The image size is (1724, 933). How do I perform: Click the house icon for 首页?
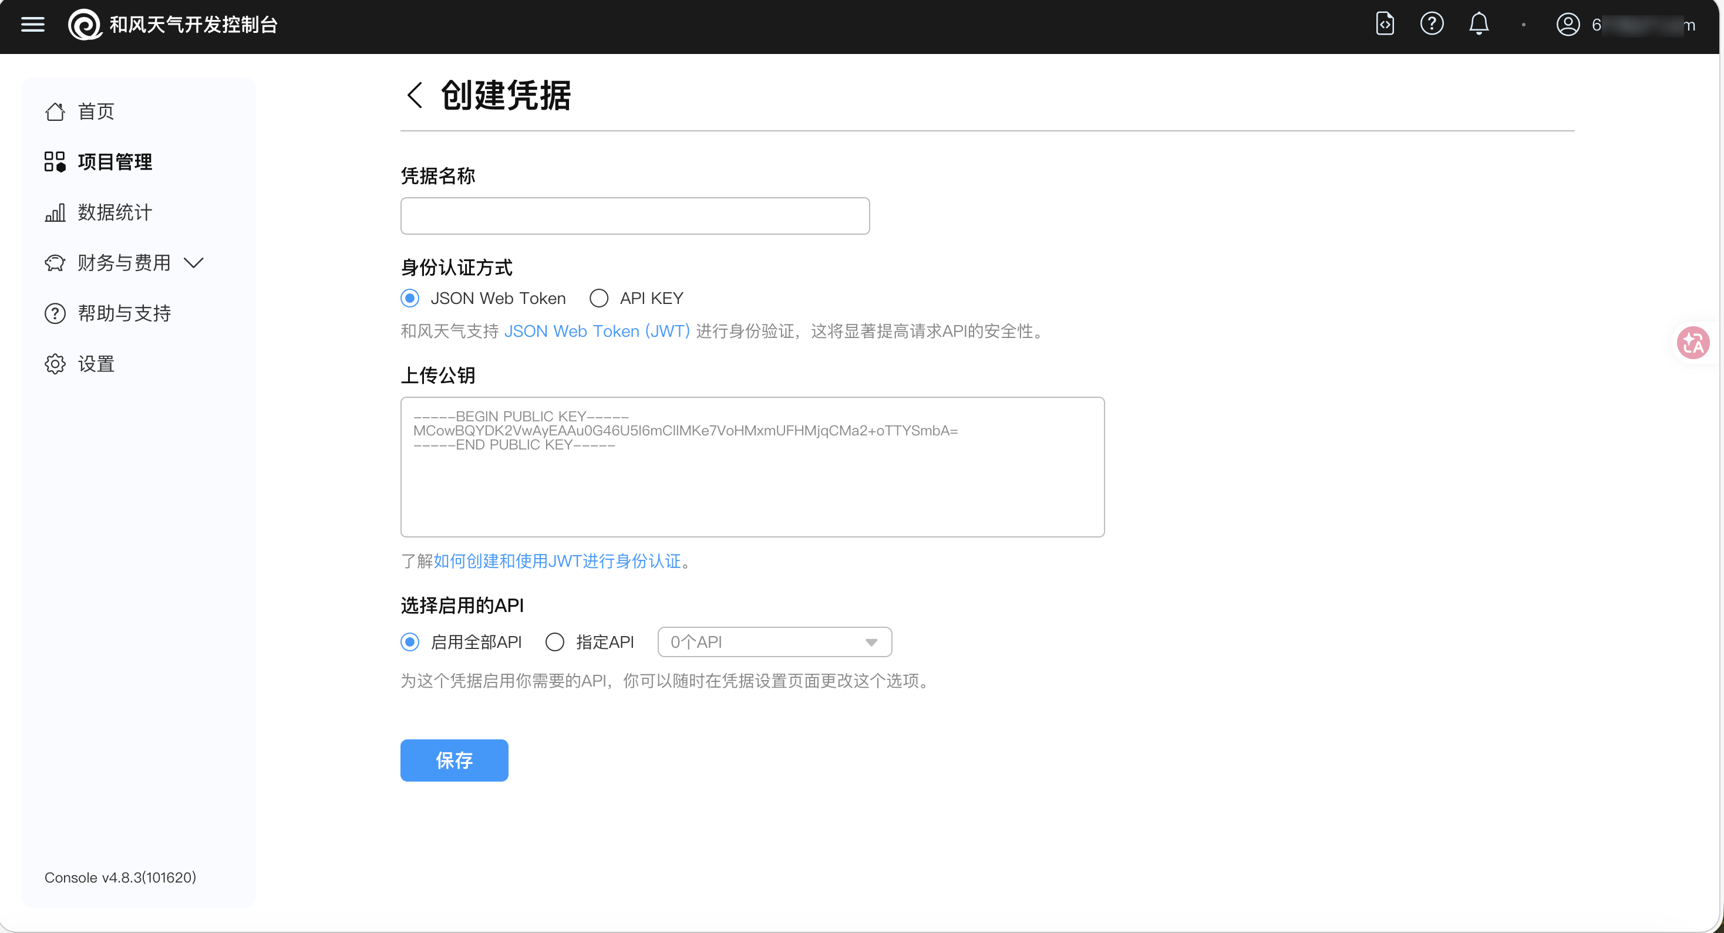click(x=55, y=111)
